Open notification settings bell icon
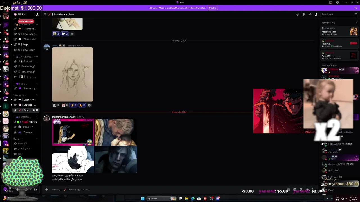 tap(304, 14)
